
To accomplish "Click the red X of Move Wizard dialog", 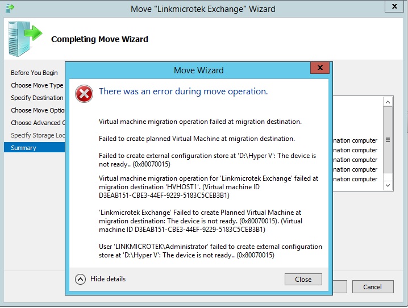I will point(320,68).
